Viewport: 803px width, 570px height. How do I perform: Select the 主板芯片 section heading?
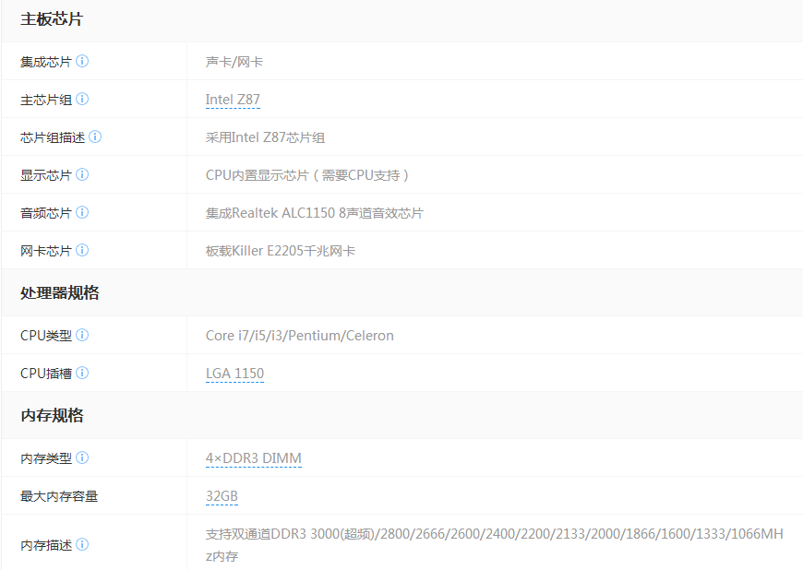(52, 19)
